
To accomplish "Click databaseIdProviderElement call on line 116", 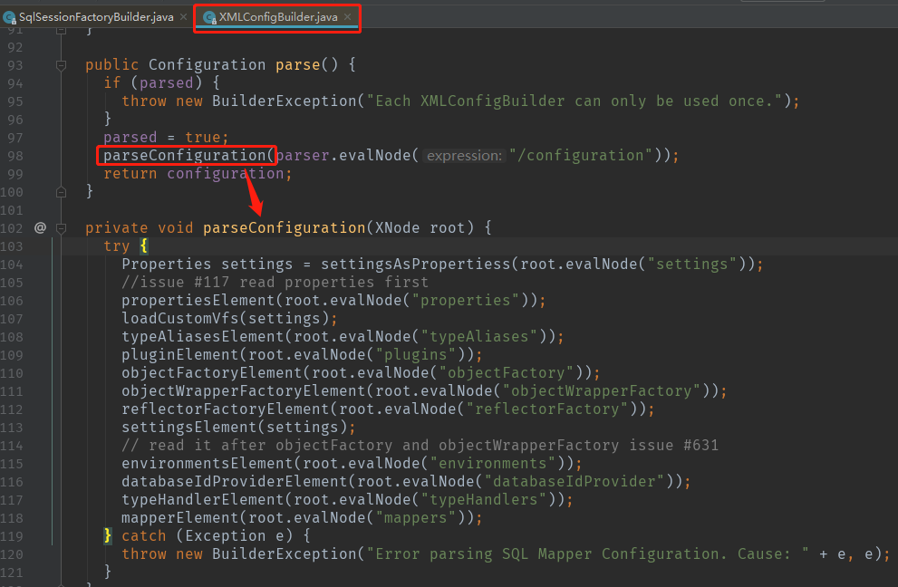I will pos(234,482).
